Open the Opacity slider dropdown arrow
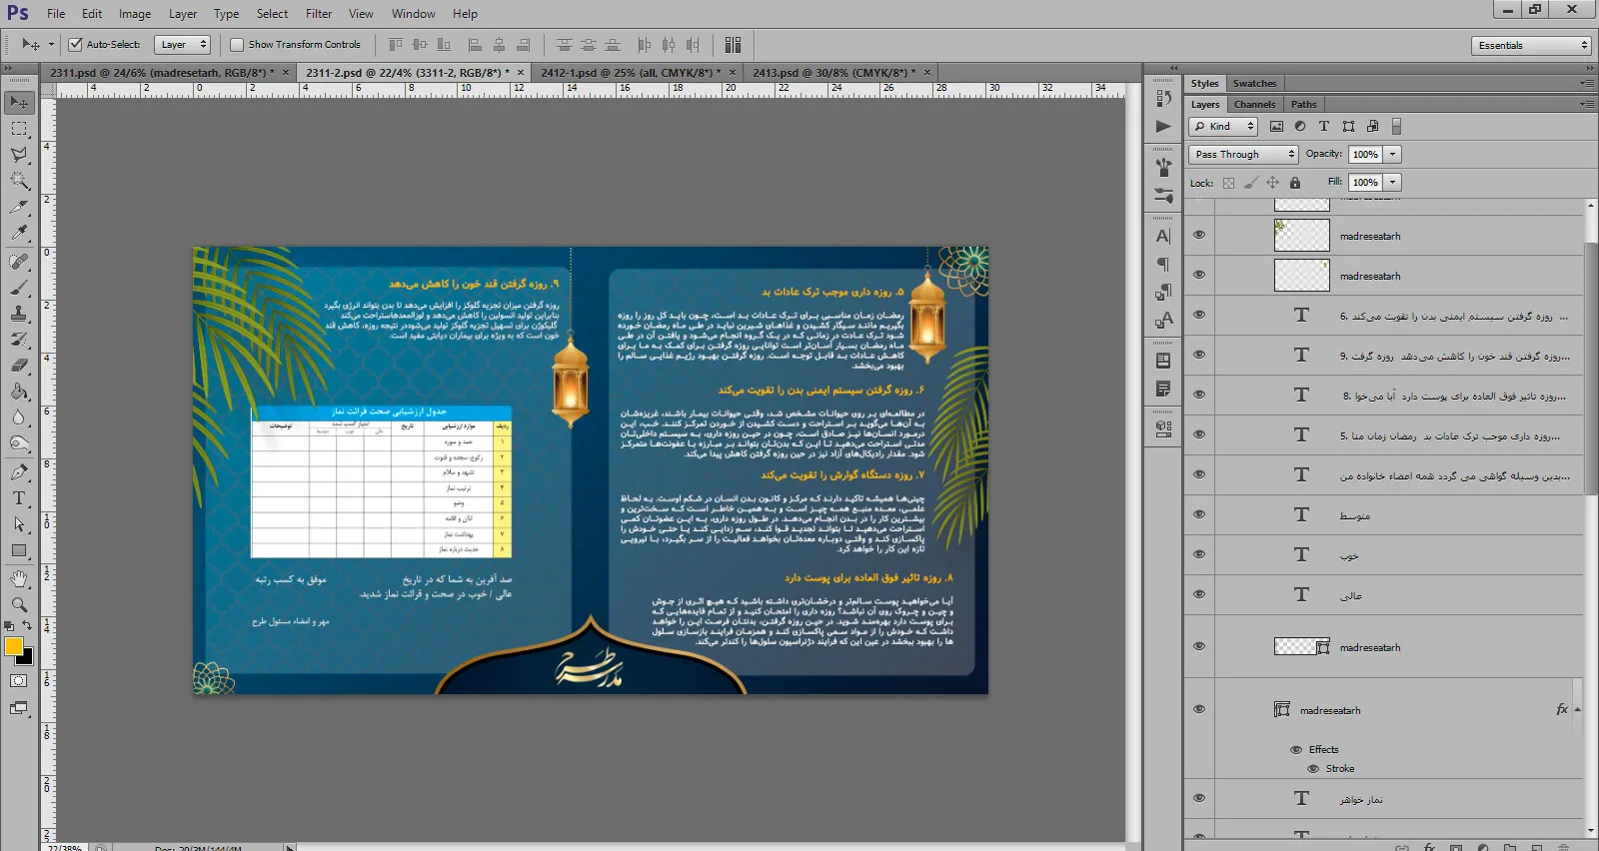This screenshot has height=851, width=1599. click(1393, 154)
